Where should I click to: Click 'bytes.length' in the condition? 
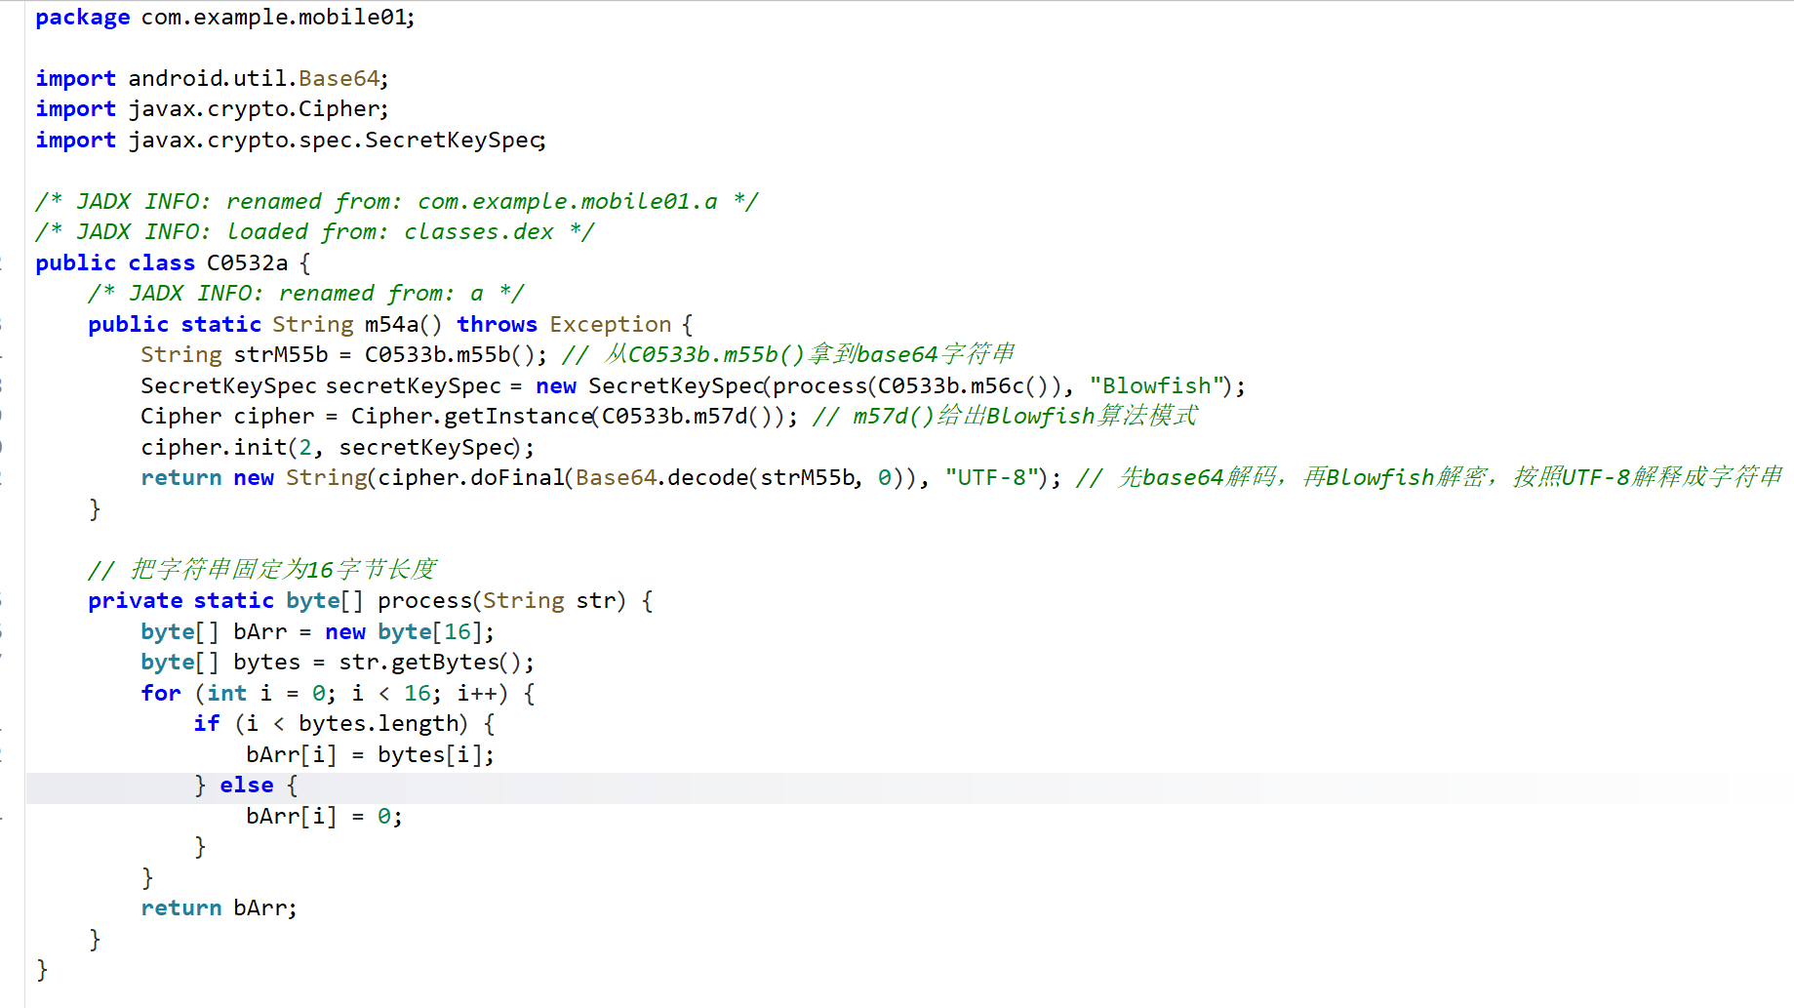tap(379, 723)
